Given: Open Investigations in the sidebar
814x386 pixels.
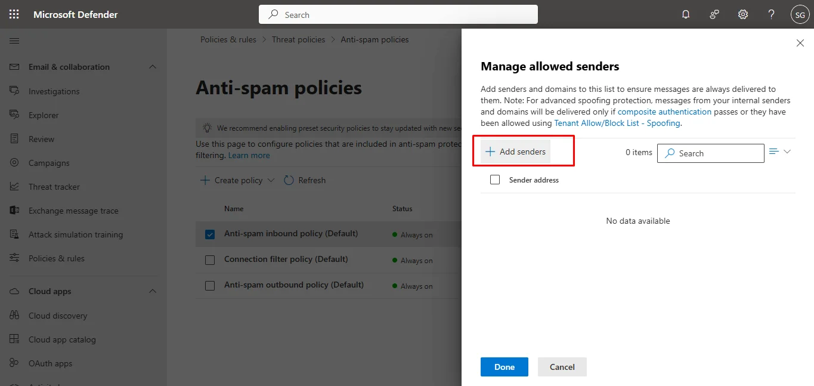Looking at the screenshot, I should pos(54,91).
